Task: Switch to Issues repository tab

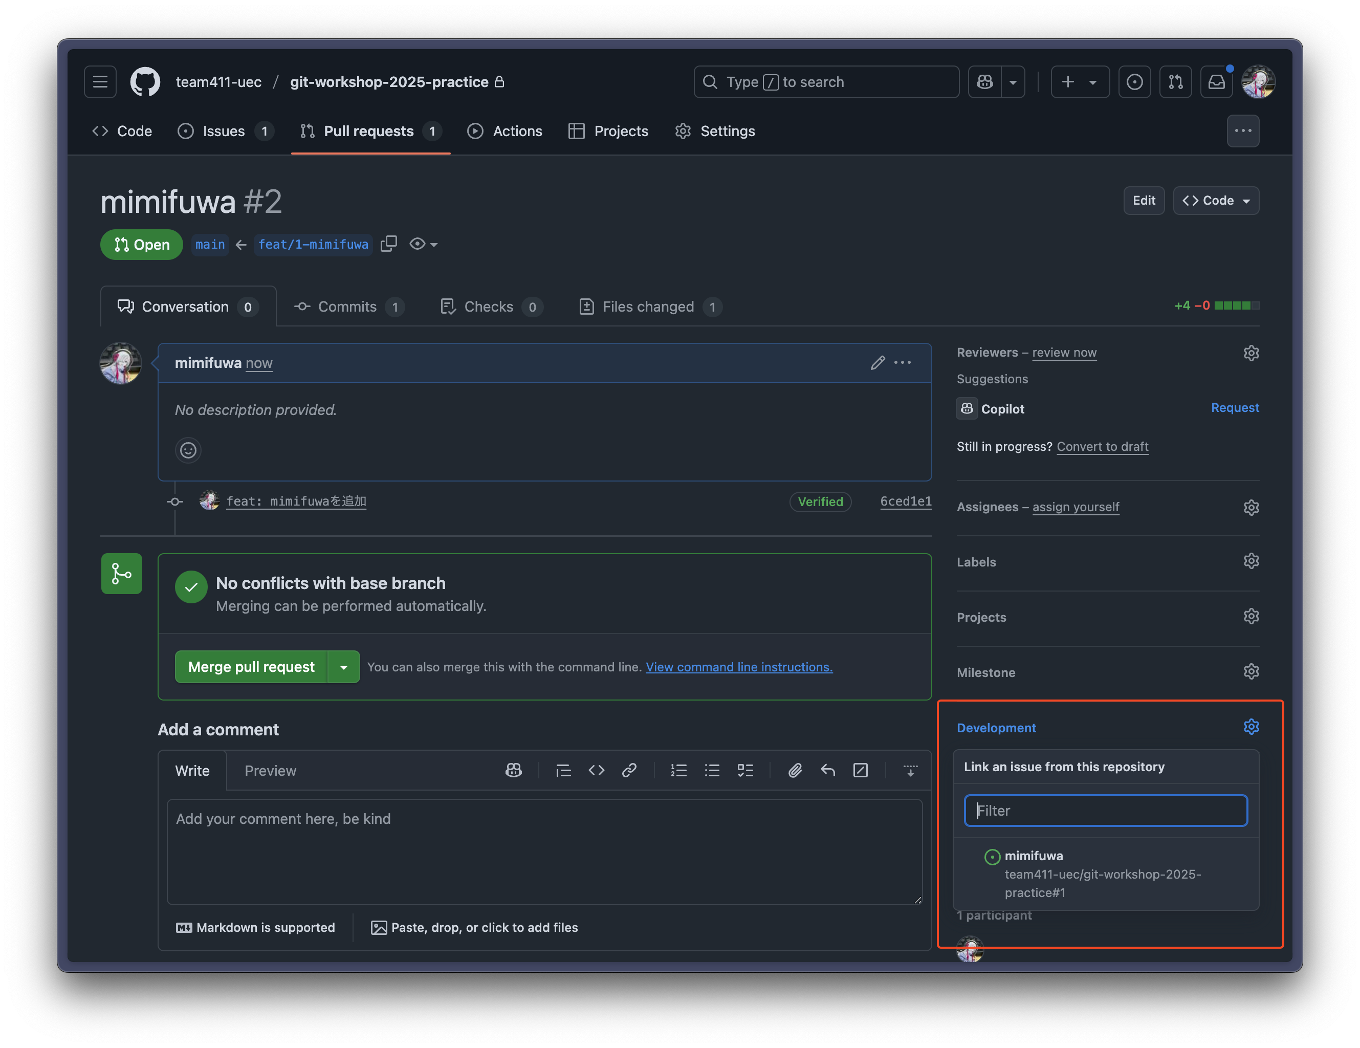Action: tap(226, 131)
